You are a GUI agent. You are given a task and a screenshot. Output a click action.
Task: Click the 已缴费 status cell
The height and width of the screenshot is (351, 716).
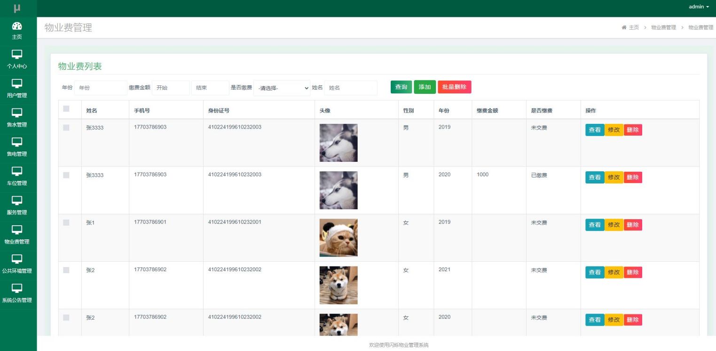click(x=539, y=175)
